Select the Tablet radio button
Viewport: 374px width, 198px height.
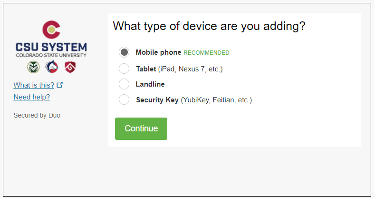(x=124, y=69)
